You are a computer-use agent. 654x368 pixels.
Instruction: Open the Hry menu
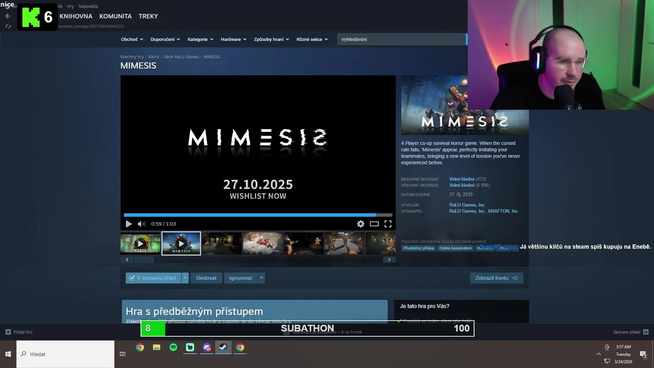[71, 7]
